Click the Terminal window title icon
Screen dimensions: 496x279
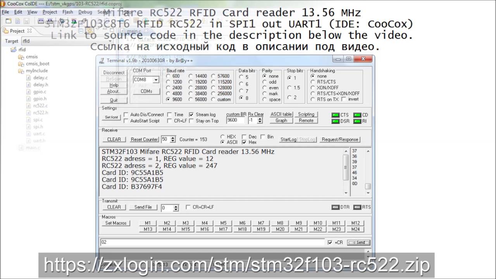(x=102, y=60)
